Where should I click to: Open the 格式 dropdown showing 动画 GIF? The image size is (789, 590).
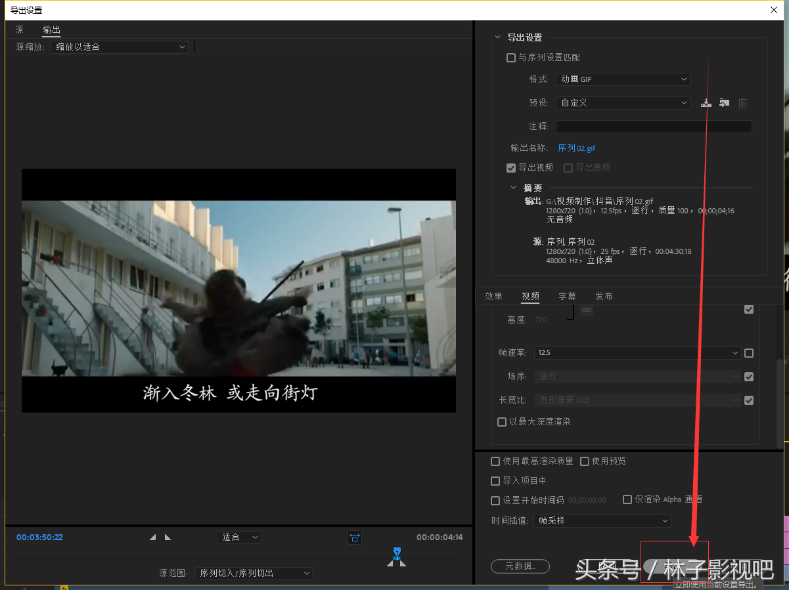click(x=623, y=79)
